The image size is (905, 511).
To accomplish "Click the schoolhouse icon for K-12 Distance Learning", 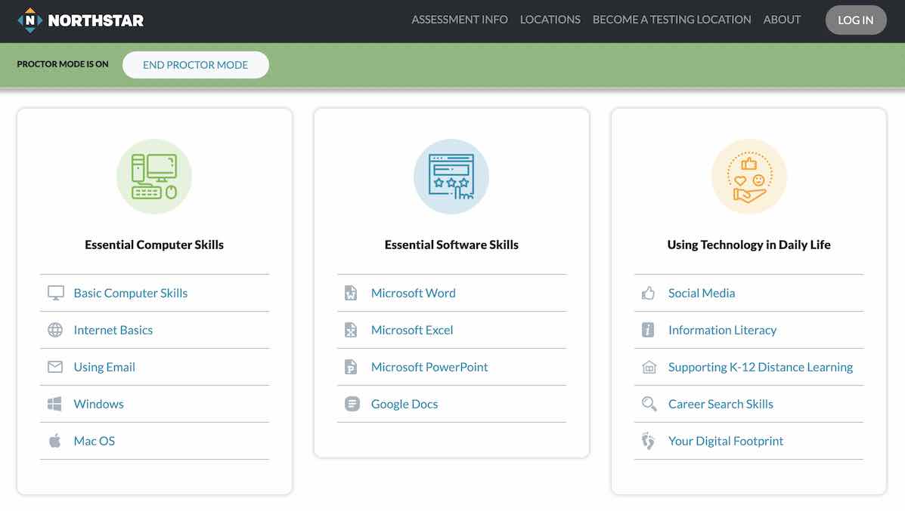I will click(649, 367).
